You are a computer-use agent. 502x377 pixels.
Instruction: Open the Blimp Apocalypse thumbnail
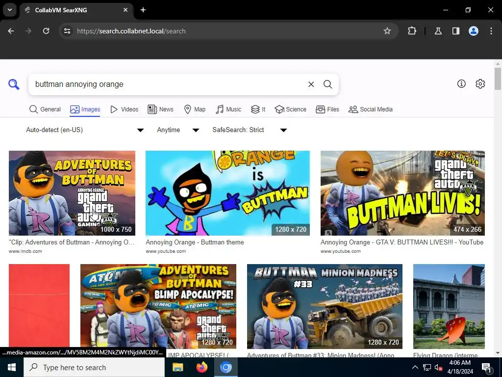click(158, 306)
